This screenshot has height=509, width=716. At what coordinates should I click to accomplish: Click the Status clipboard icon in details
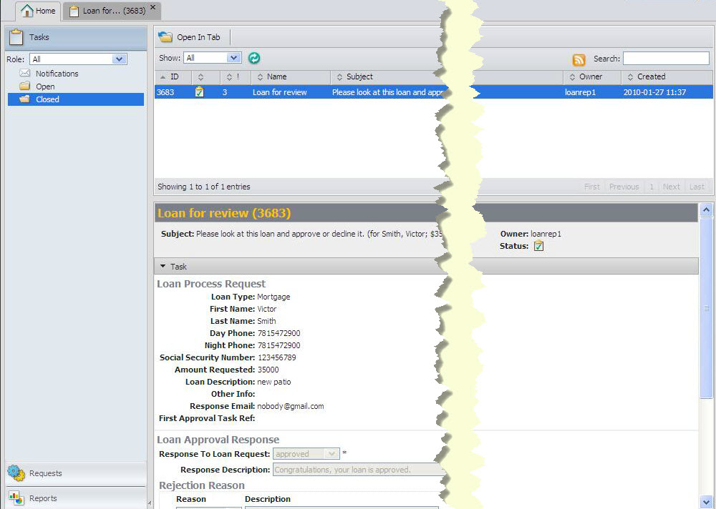pos(539,246)
